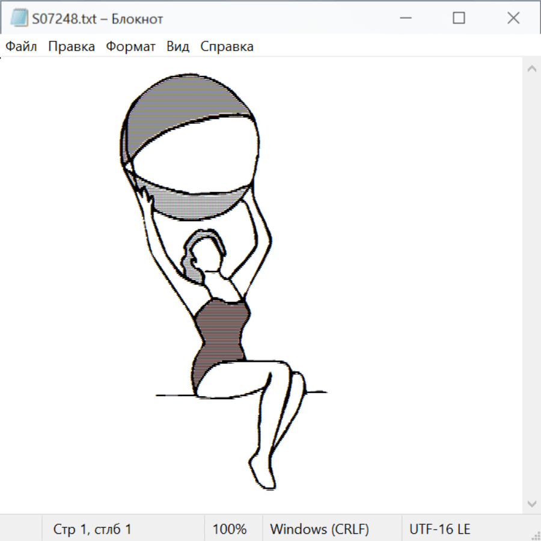
Task: Open the Правка menu
Action: coord(72,47)
